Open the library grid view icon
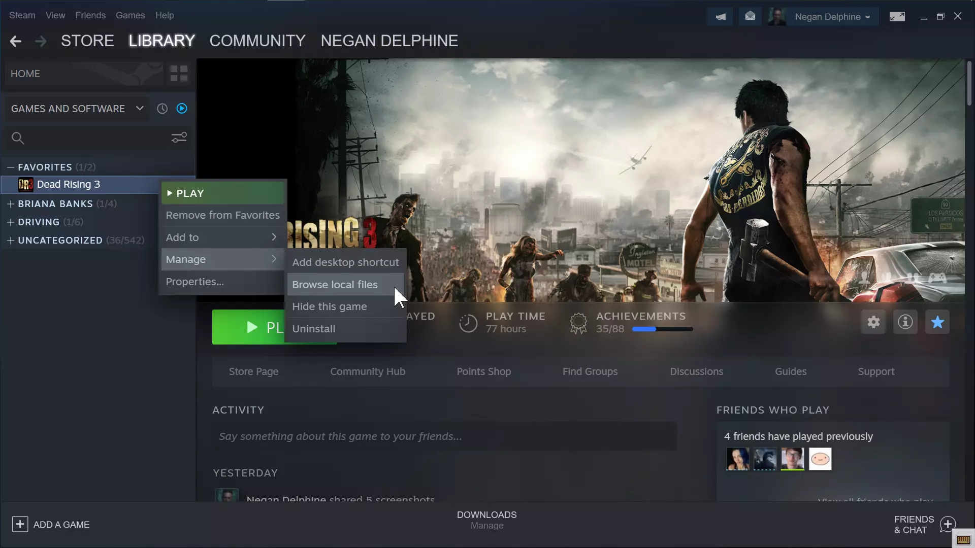 [179, 74]
